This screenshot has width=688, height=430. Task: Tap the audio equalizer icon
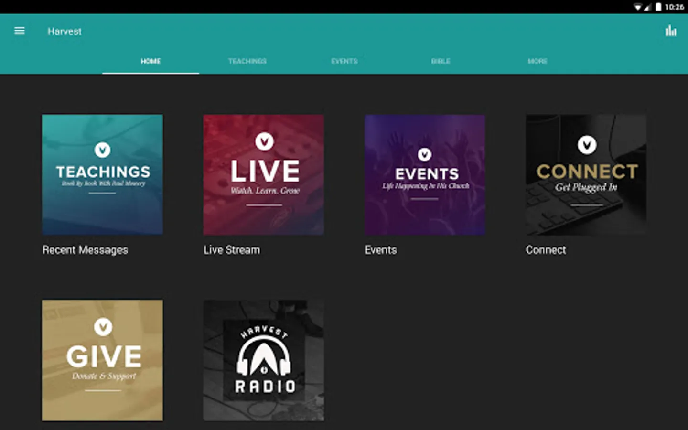pyautogui.click(x=671, y=31)
